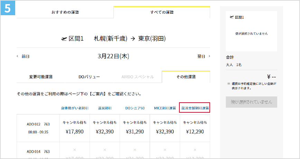300x159 pixels.
Task: Go to previous day via 前日
Action: (26, 56)
